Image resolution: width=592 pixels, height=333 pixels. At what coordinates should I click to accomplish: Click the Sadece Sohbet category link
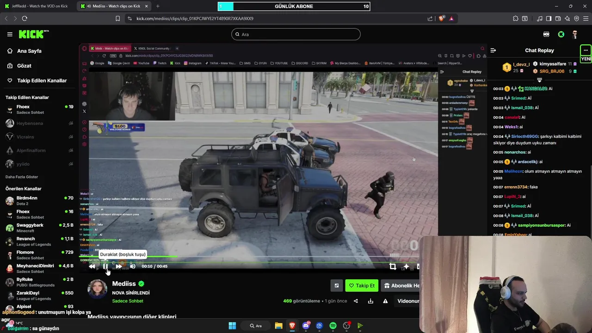[128, 301]
